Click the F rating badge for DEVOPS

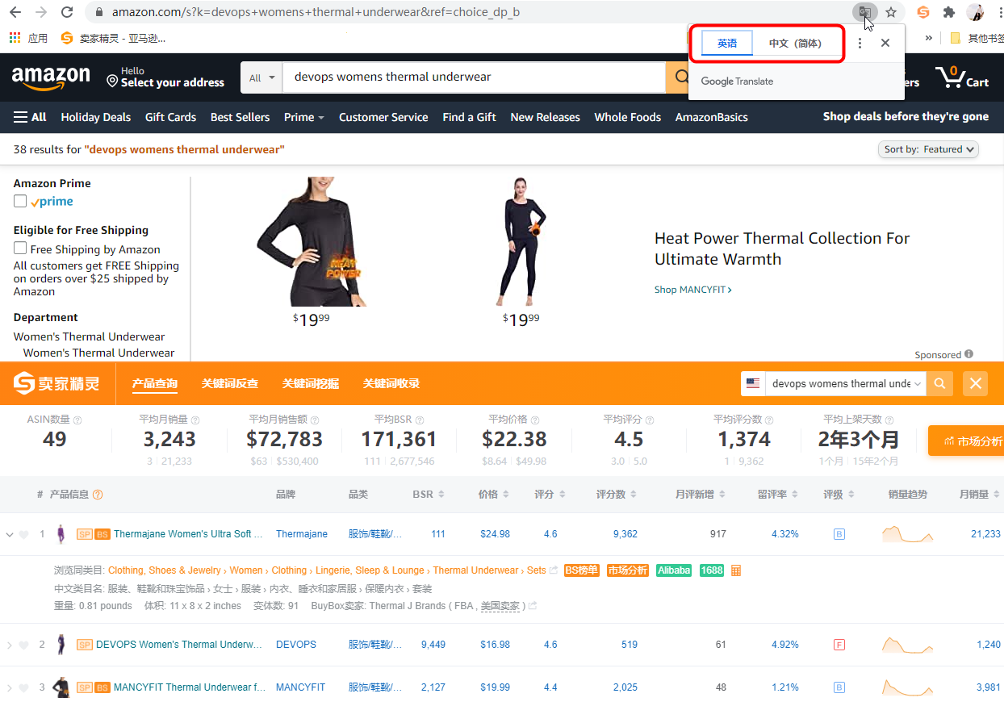839,645
